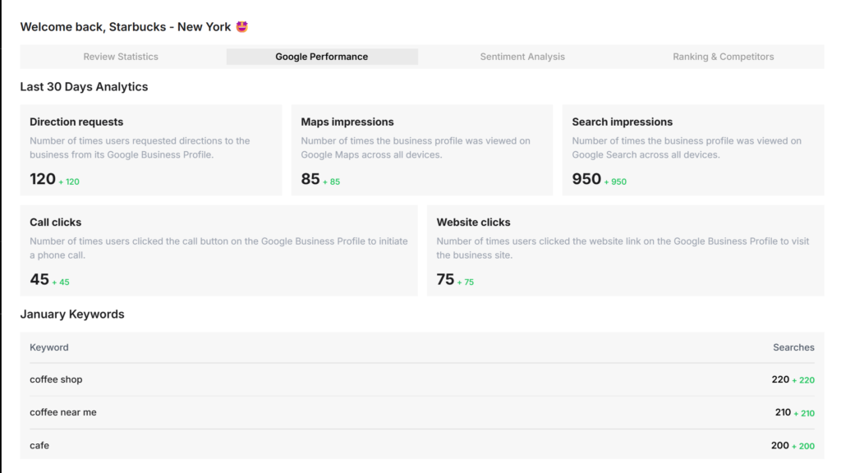Click the Keyword column header
Viewport: 841px width, 473px height.
click(49, 347)
